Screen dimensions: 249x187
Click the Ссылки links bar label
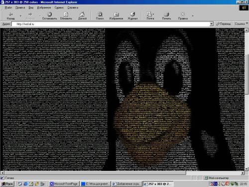[240, 24]
